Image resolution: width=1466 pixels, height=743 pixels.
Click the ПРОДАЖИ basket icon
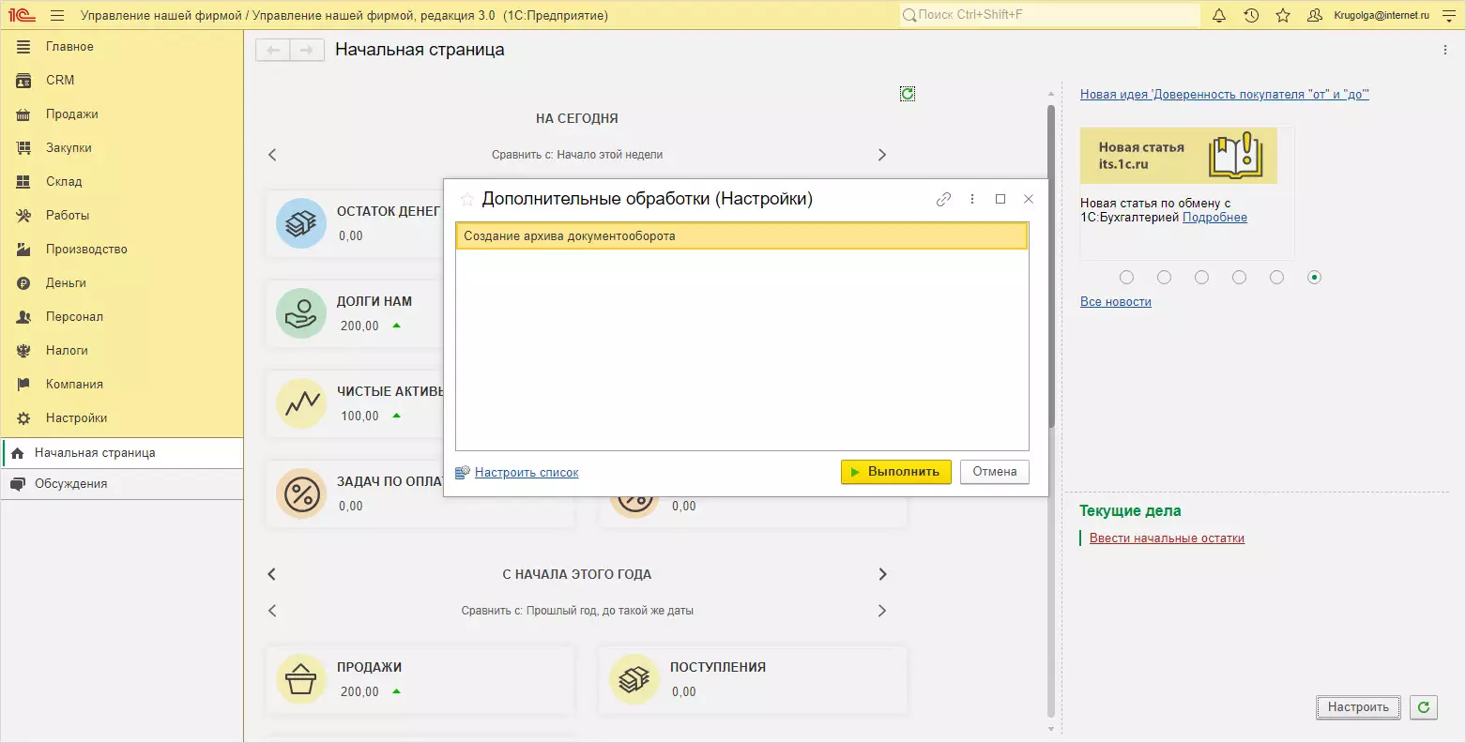tap(301, 679)
